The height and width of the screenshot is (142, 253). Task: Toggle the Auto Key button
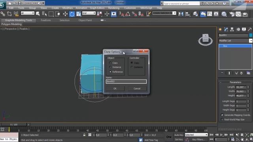[179, 135]
